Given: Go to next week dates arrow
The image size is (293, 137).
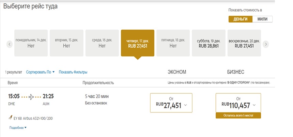Looking at the screenshot, I should 266,45.
